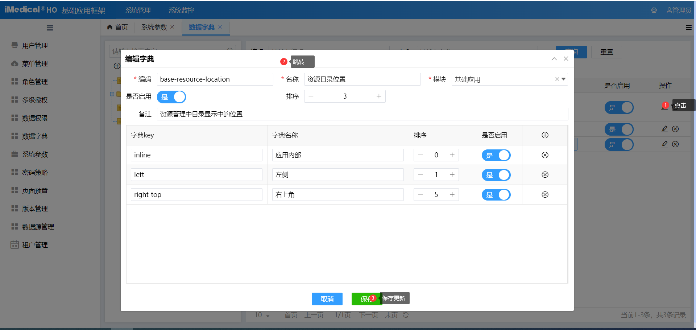Switch to the 首页 tab
Image resolution: width=696 pixels, height=330 pixels.
pos(117,27)
